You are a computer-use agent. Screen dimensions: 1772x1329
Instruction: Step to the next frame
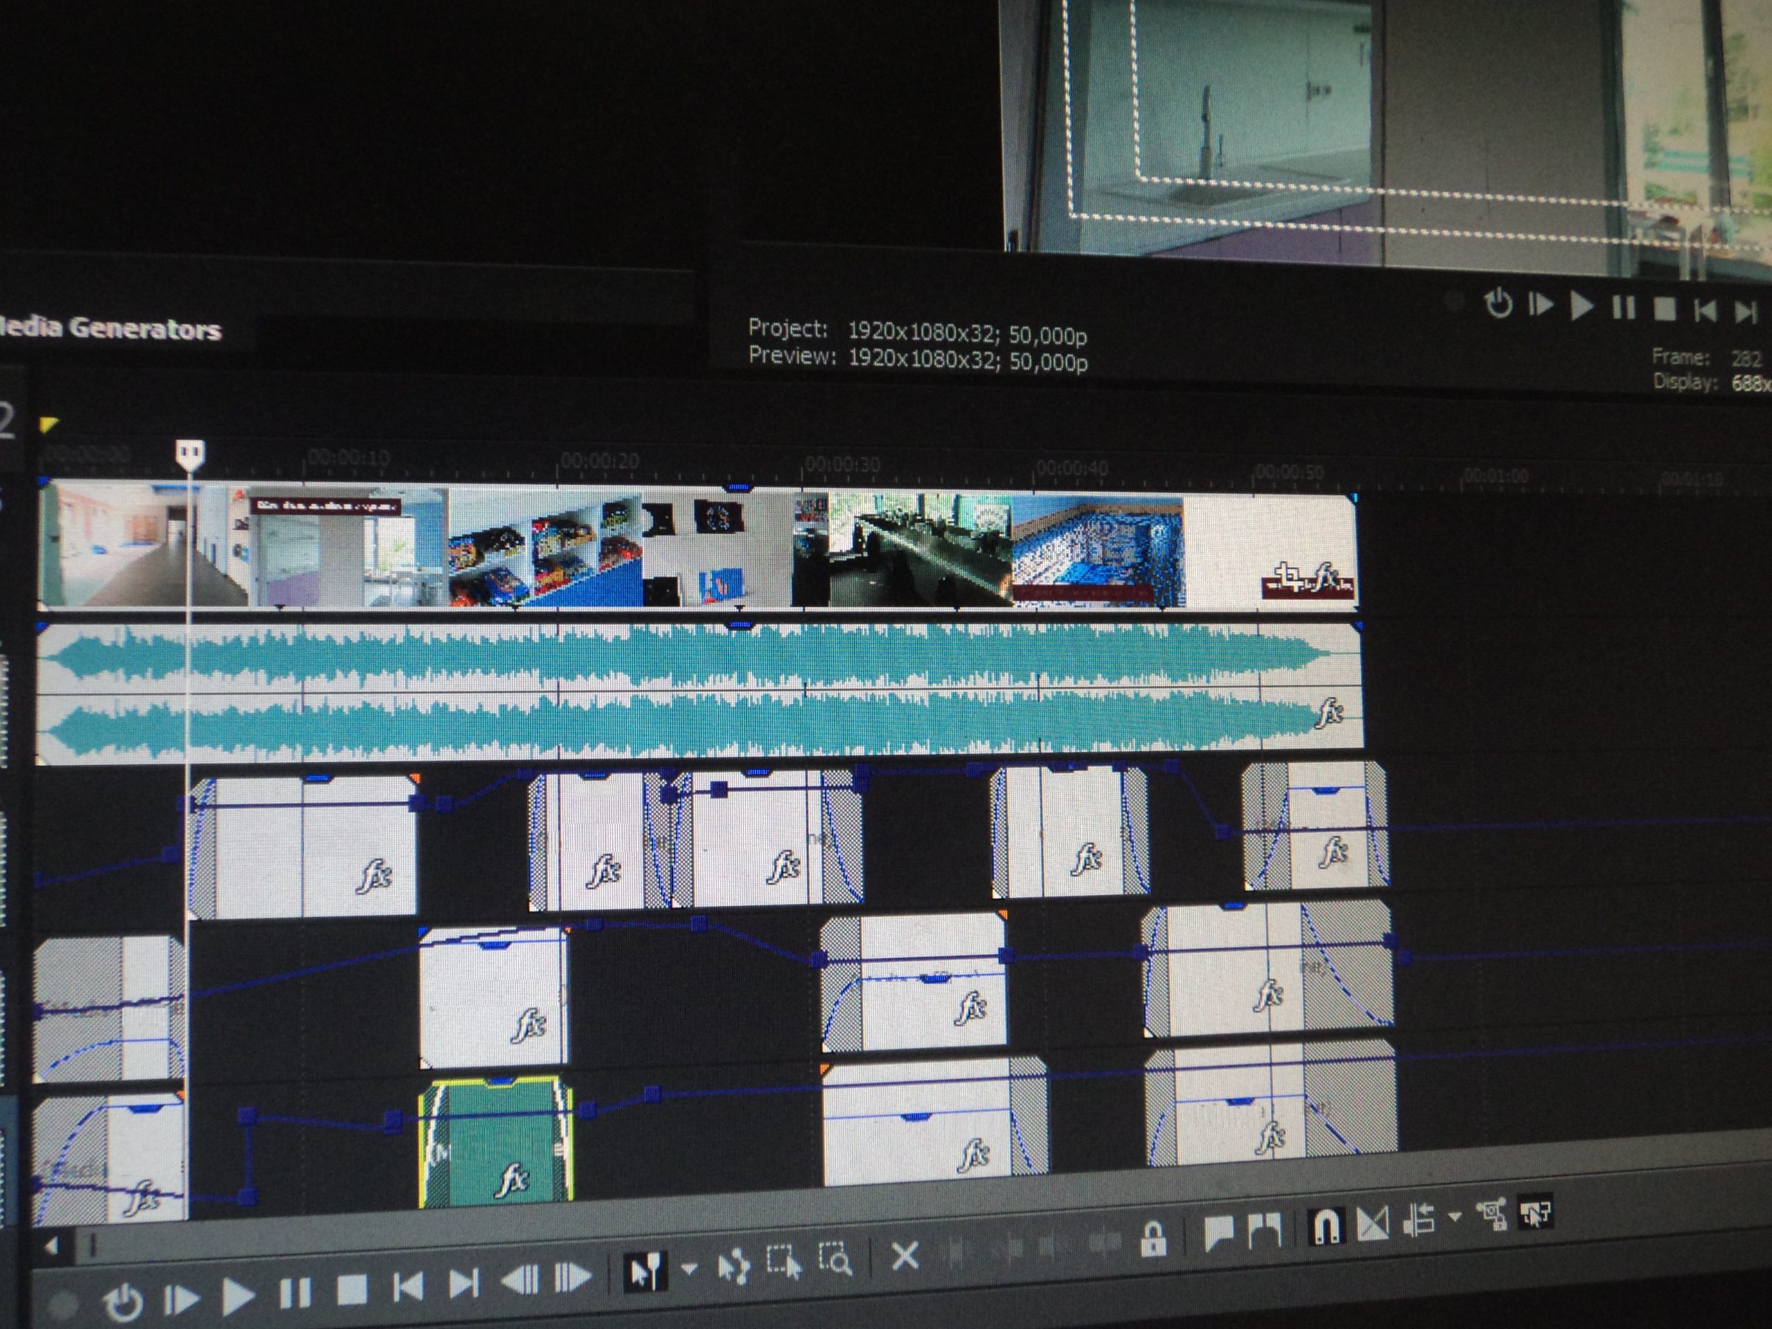coord(572,1278)
